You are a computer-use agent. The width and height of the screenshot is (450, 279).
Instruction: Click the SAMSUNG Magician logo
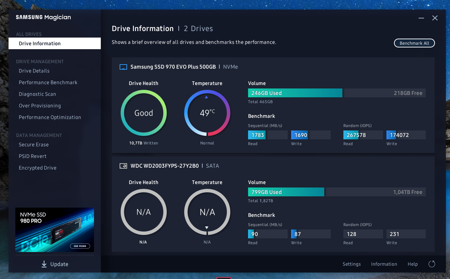click(x=43, y=17)
